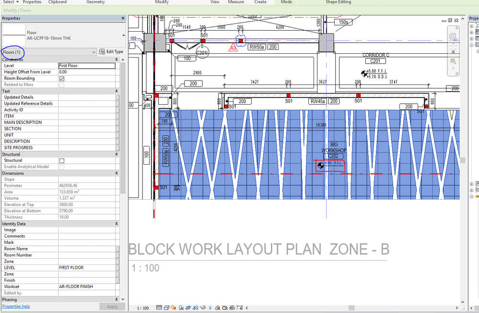Click the Properties help link

coord(16,306)
